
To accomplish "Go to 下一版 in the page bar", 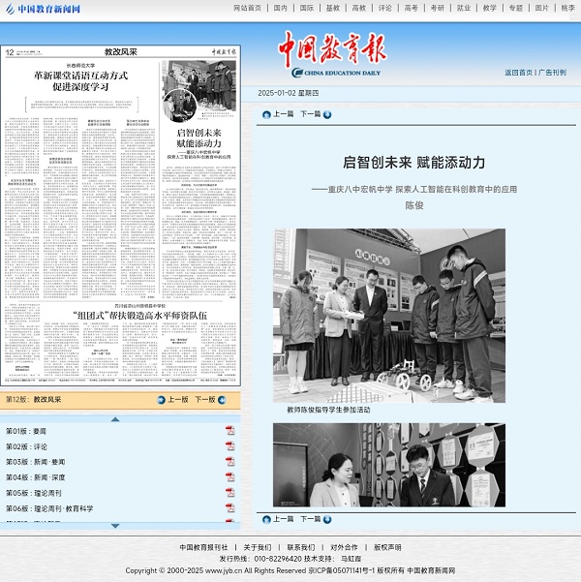I will coord(205,400).
